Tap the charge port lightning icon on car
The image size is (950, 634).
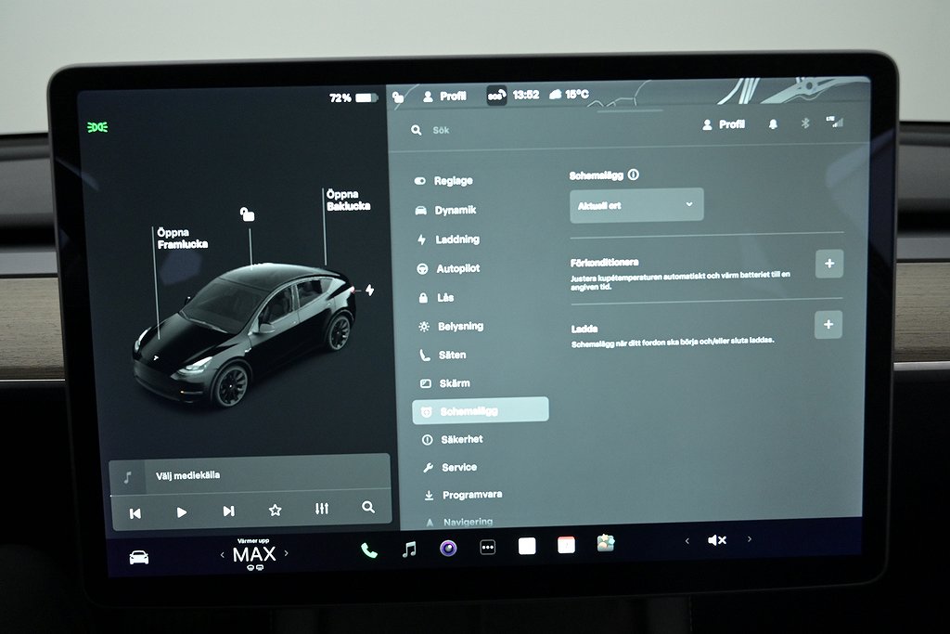(x=369, y=290)
